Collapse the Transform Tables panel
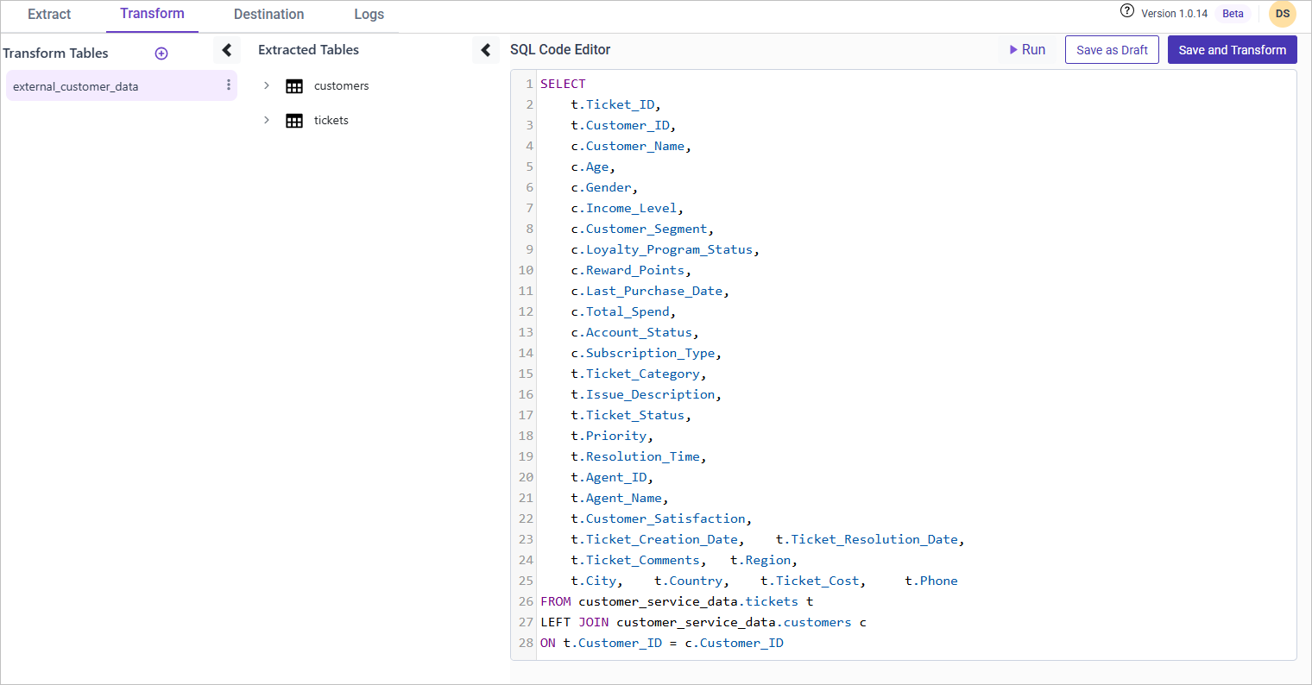Image resolution: width=1312 pixels, height=685 pixels. click(226, 50)
